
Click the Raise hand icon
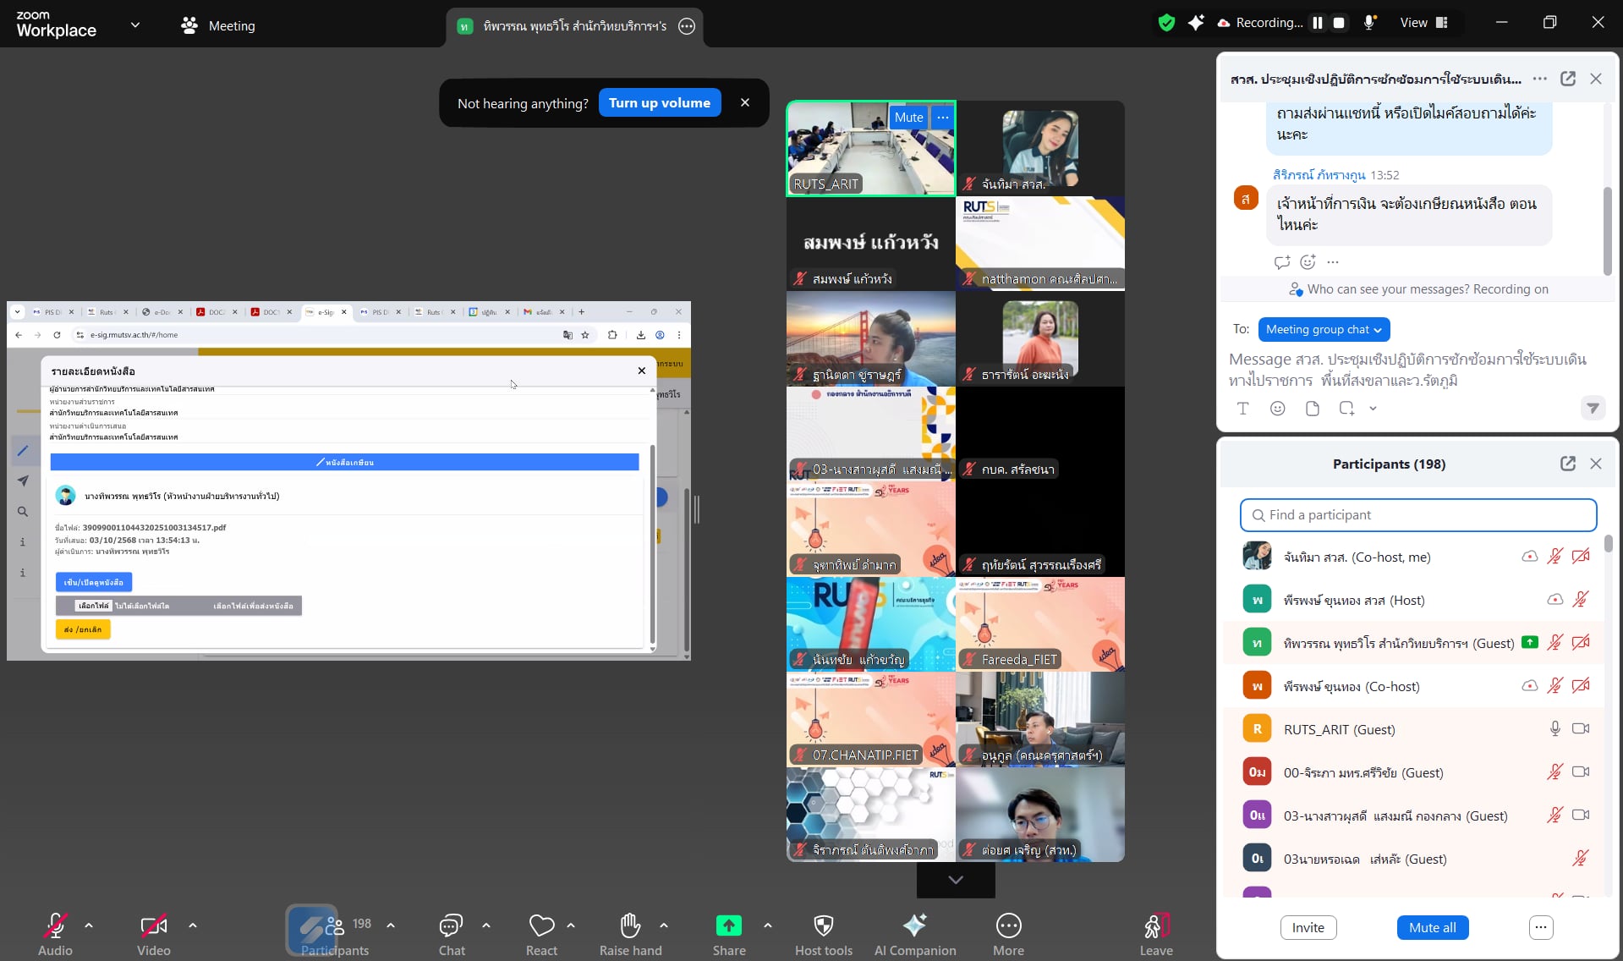pos(630,926)
